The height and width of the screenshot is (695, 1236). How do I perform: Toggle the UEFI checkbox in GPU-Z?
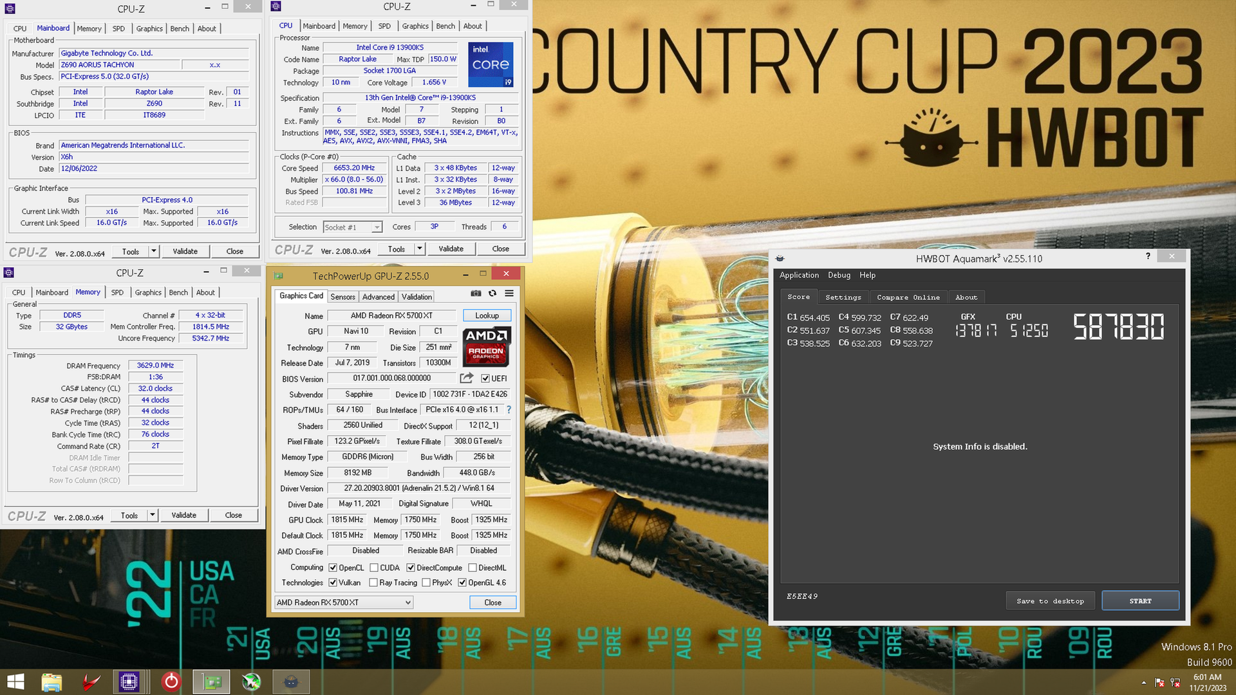click(x=485, y=378)
